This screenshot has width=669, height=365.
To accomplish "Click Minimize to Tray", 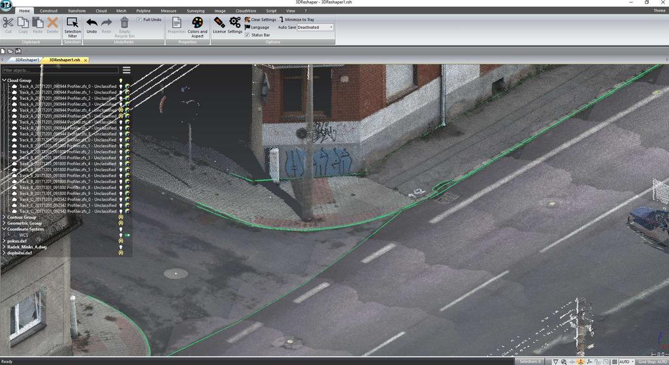I will click(x=297, y=20).
